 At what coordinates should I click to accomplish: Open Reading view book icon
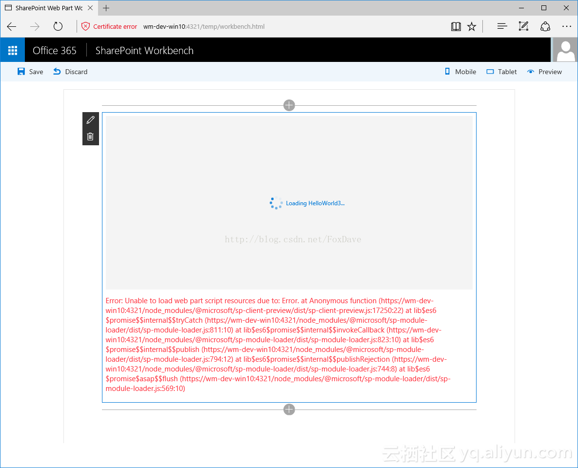456,26
